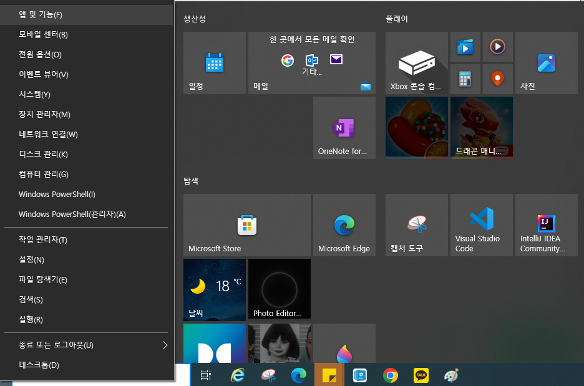Open the Paint 3D tile

(344, 343)
